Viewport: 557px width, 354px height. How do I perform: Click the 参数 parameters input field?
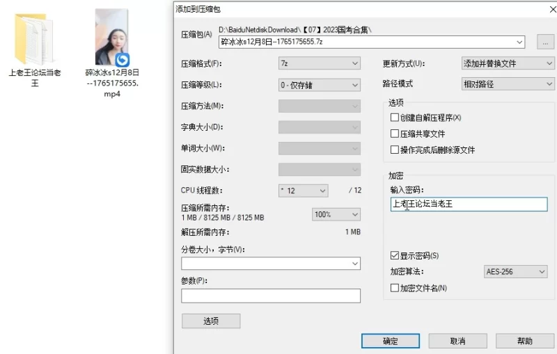coord(271,296)
